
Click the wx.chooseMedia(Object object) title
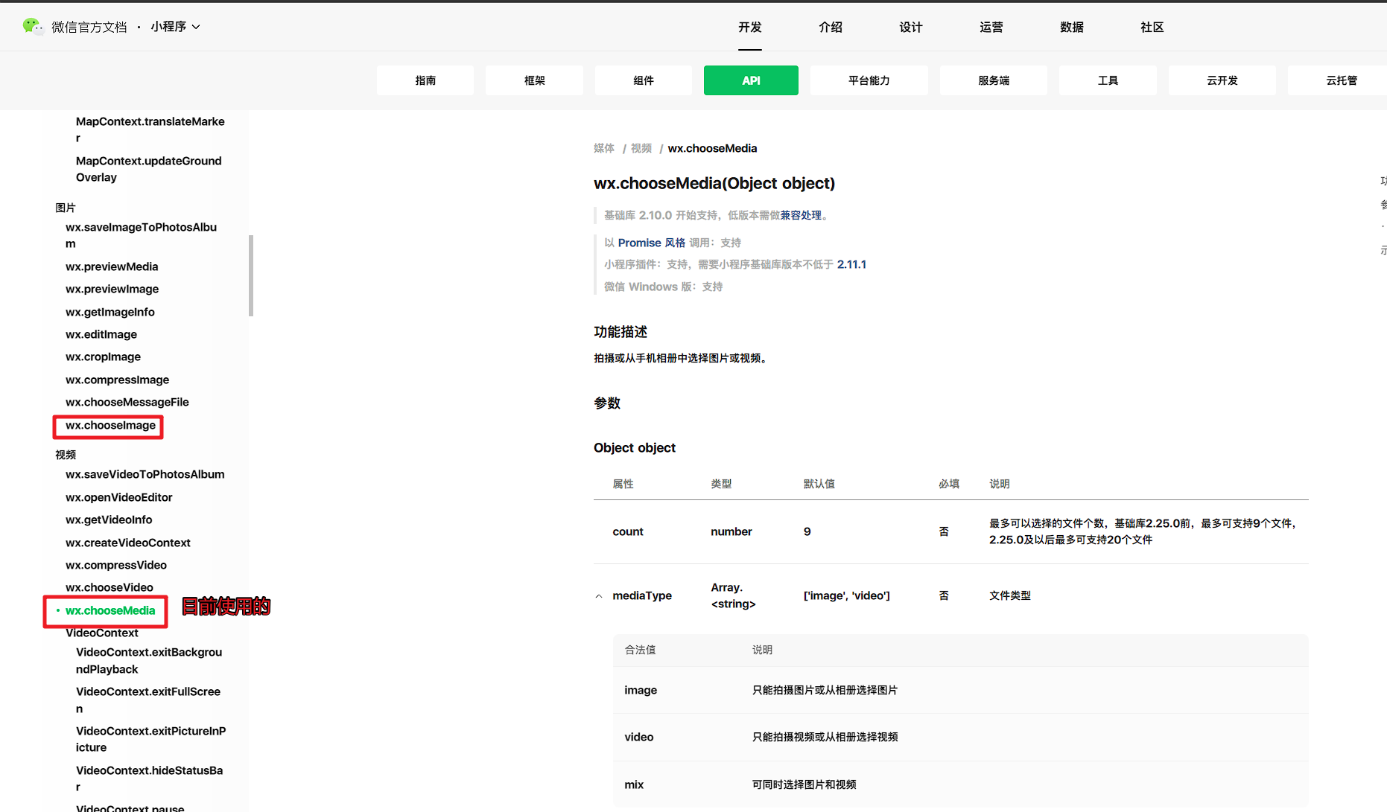coord(714,183)
